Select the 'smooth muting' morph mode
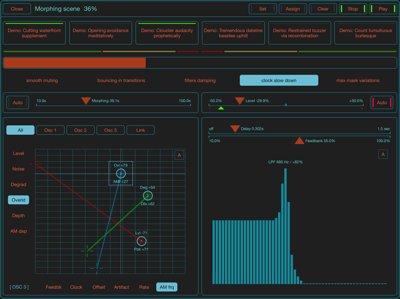Screen dimensions: 400x299 point(42,80)
